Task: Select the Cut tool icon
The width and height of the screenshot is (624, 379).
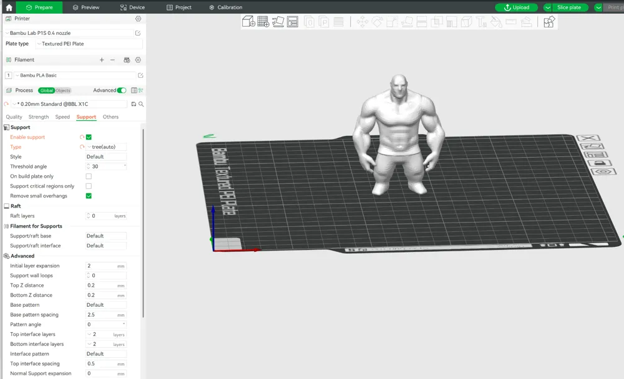Action: tap(421, 22)
